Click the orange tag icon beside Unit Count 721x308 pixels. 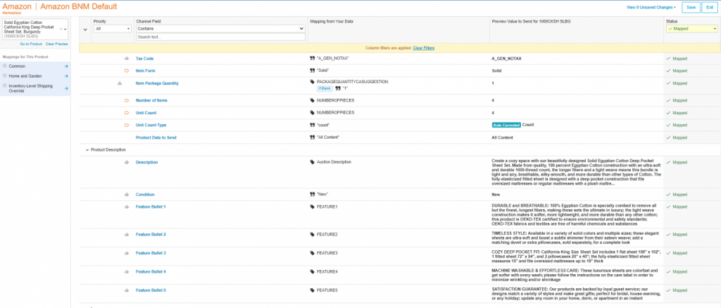click(x=127, y=112)
